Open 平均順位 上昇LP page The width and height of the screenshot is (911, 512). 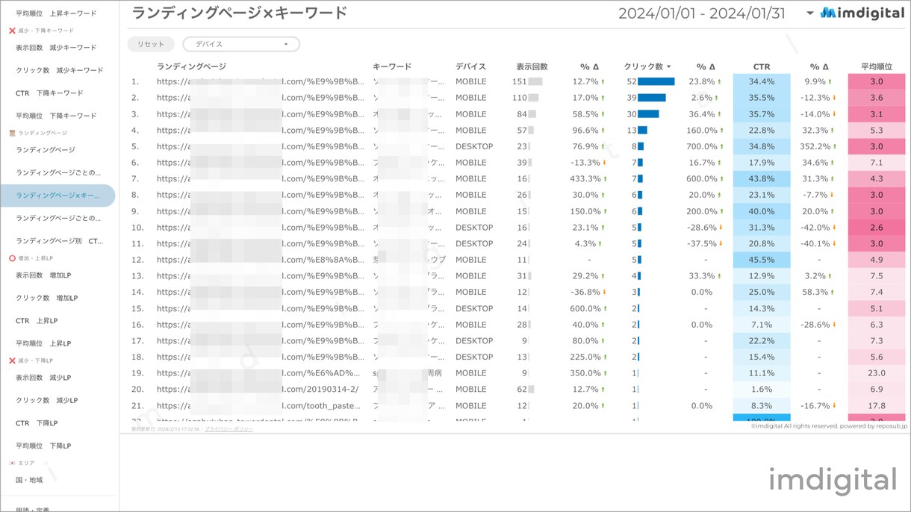pyautogui.click(x=43, y=343)
